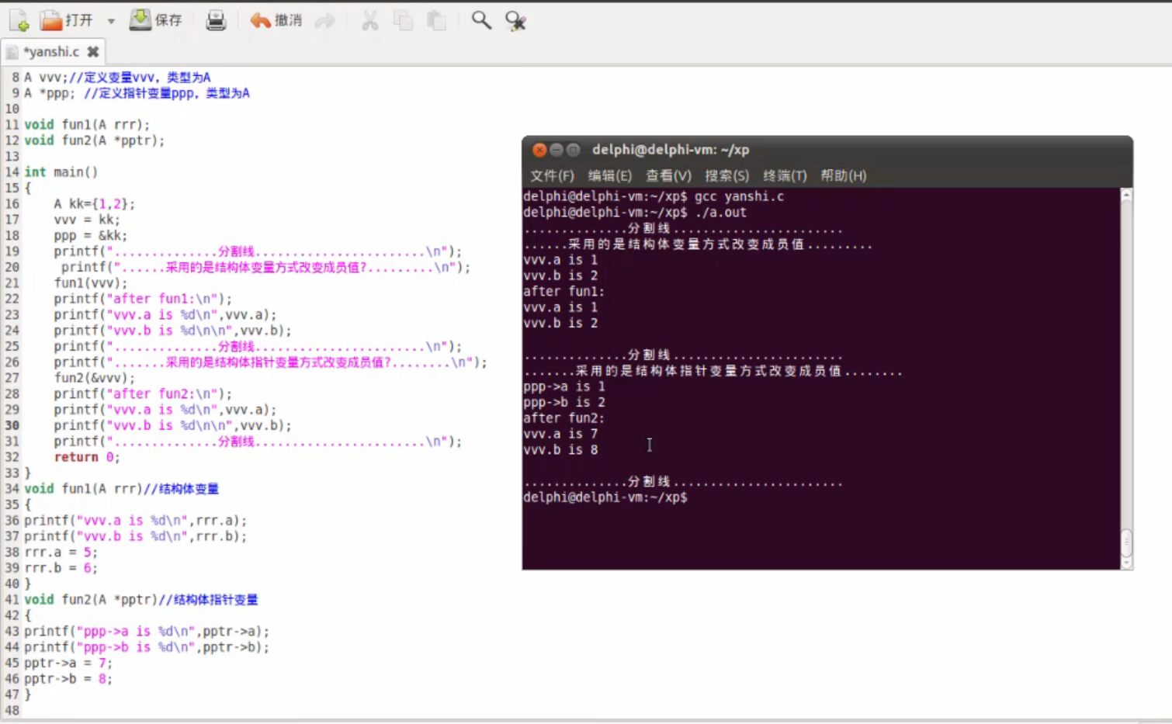Click terminal output 'vvv.a is 7'
The width and height of the screenshot is (1172, 724).
[x=560, y=434]
